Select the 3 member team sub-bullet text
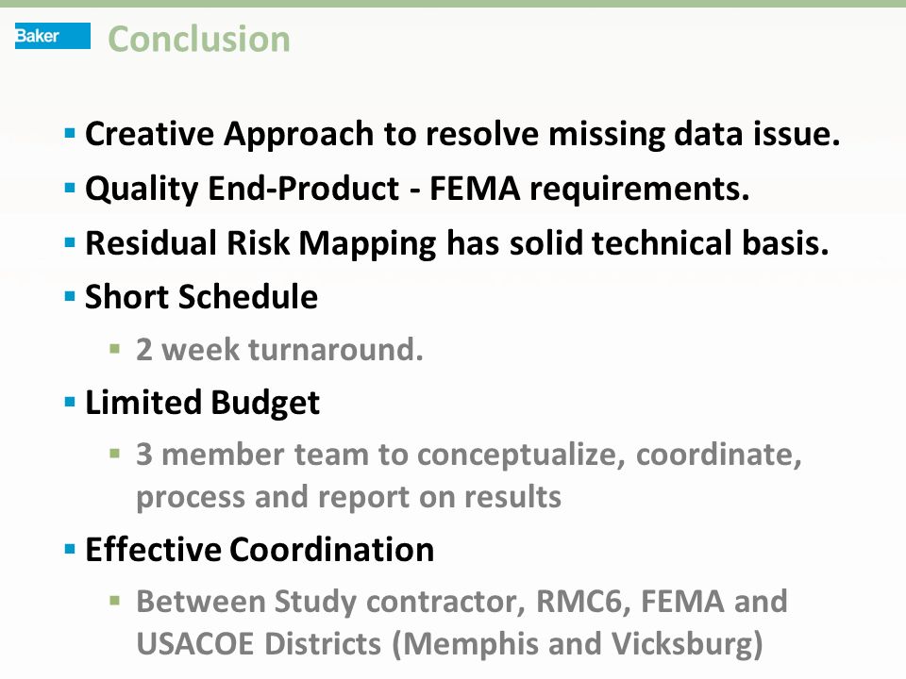 click(469, 475)
